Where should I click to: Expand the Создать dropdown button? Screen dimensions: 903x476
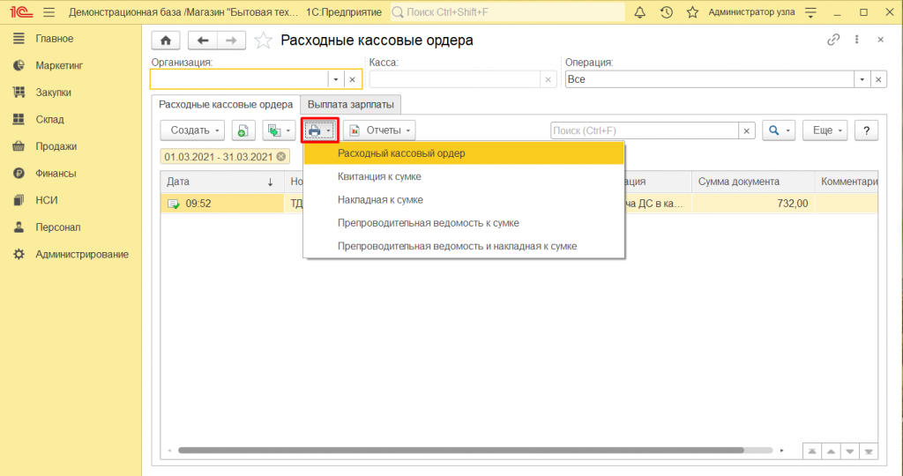tap(193, 130)
